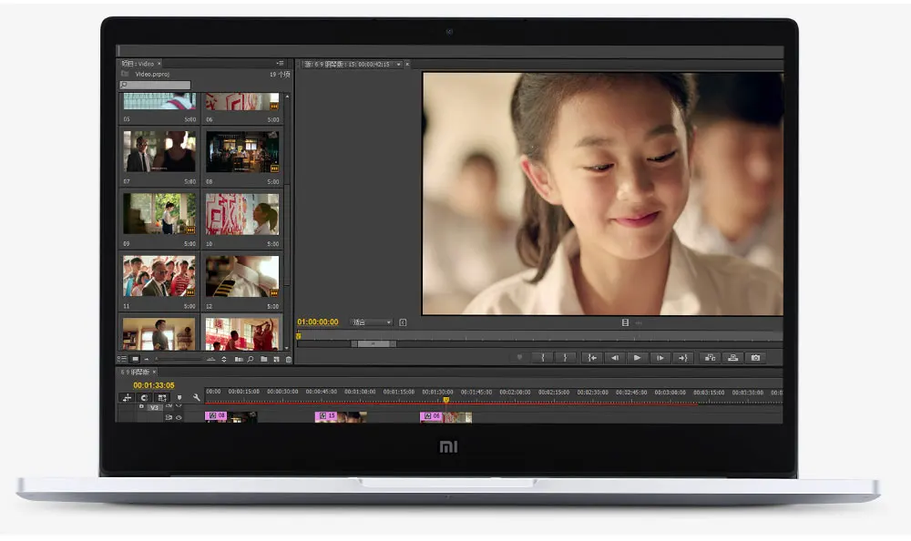Viewport: 911px width, 541px height.
Task: Click the timeline playhead at 00:01:33
Action: tap(446, 400)
